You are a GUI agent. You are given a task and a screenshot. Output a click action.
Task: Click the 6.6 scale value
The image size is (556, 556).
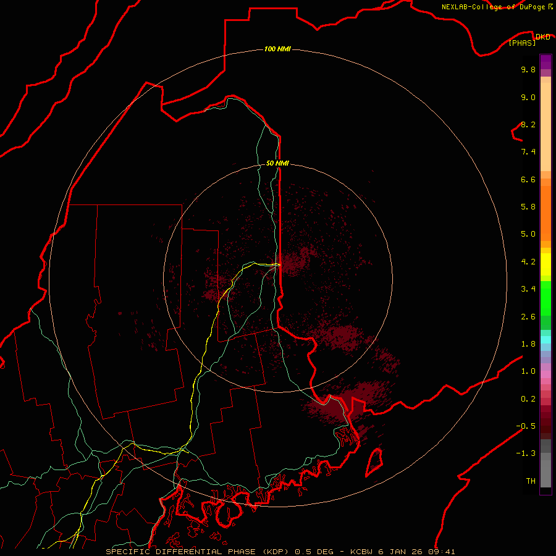pyautogui.click(x=528, y=179)
